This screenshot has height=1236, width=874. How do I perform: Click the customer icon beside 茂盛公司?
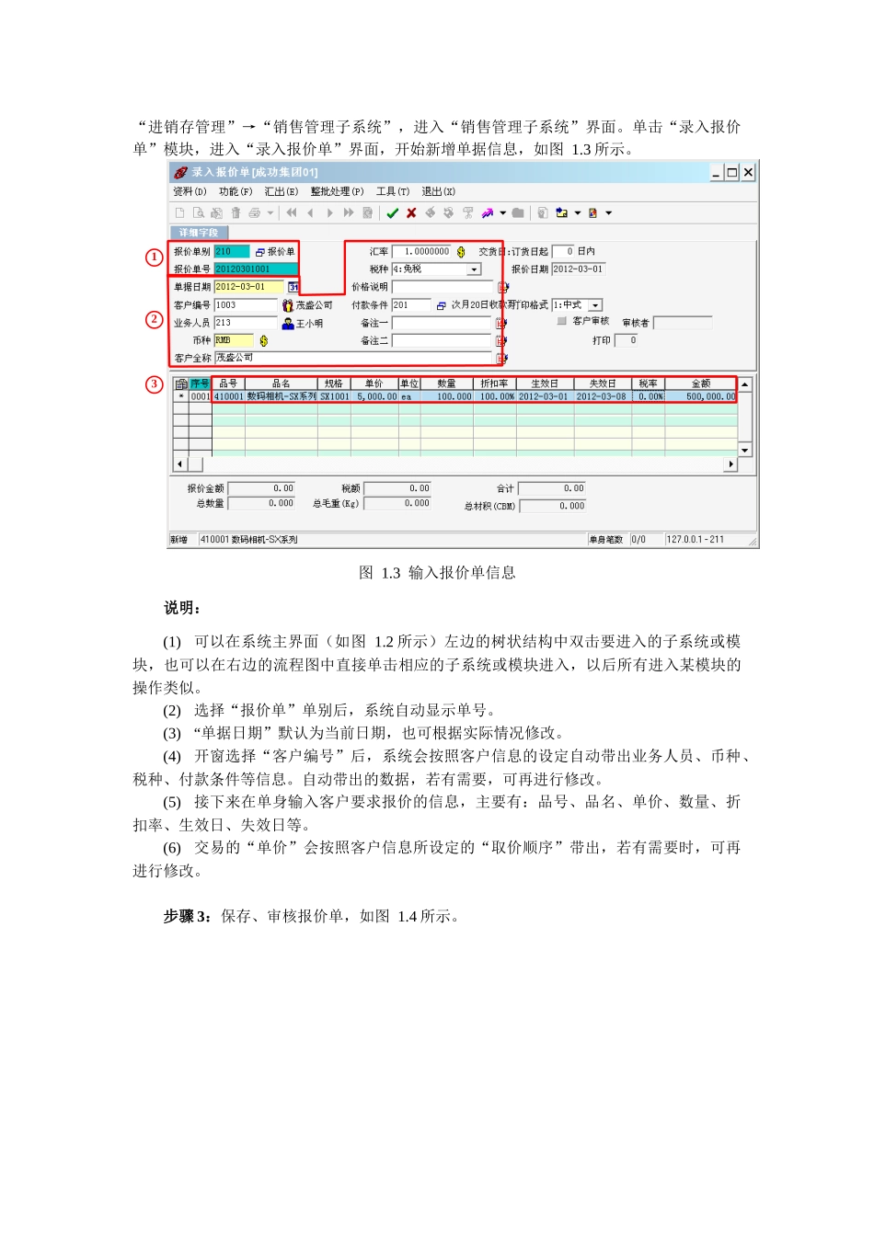coord(288,305)
